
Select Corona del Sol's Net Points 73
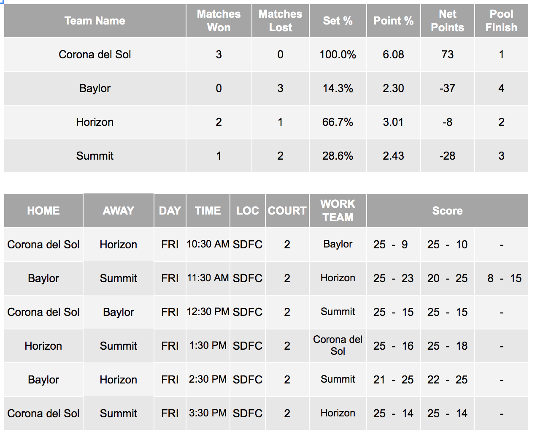point(447,54)
